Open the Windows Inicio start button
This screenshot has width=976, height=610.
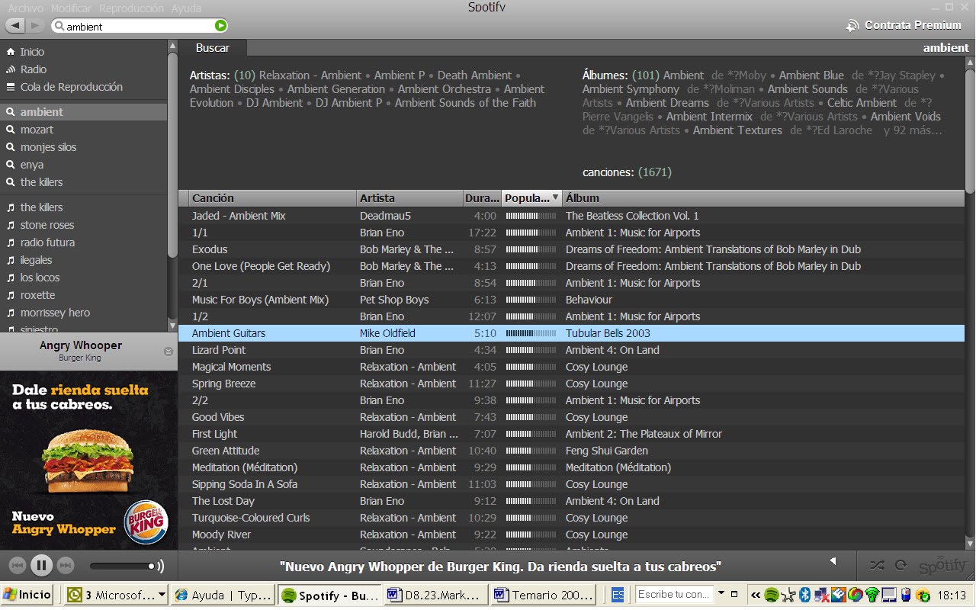[x=27, y=595]
